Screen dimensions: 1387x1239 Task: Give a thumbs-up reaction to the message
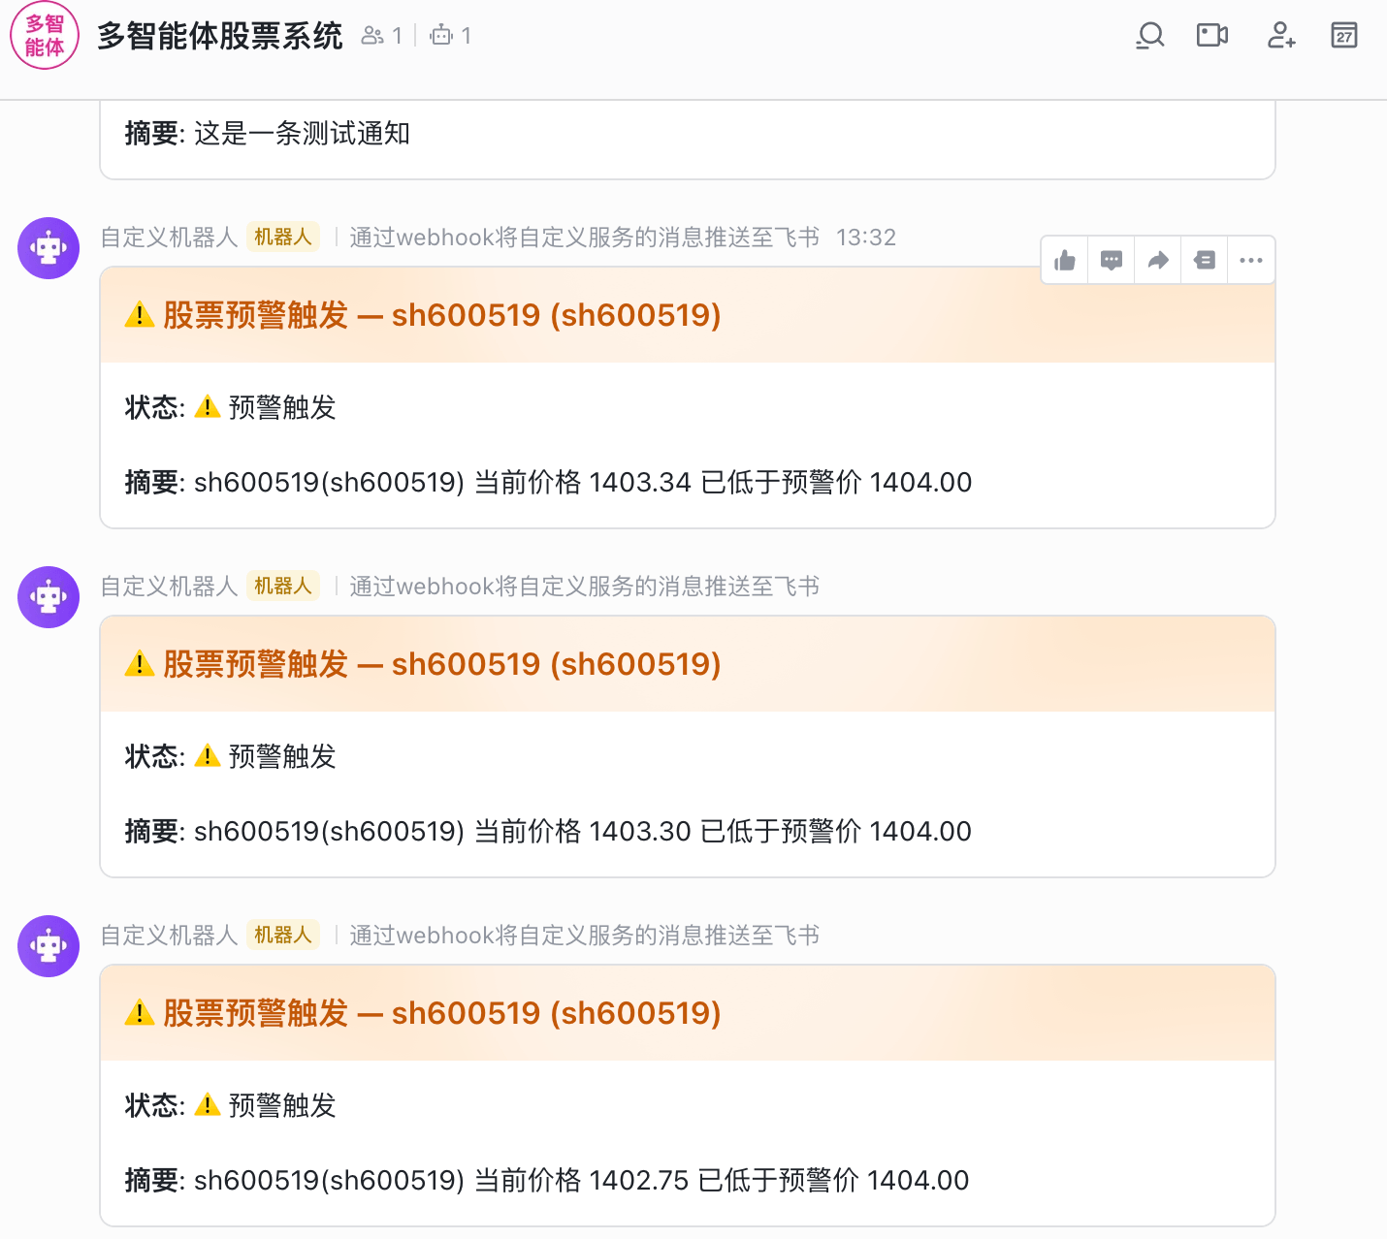1065,260
